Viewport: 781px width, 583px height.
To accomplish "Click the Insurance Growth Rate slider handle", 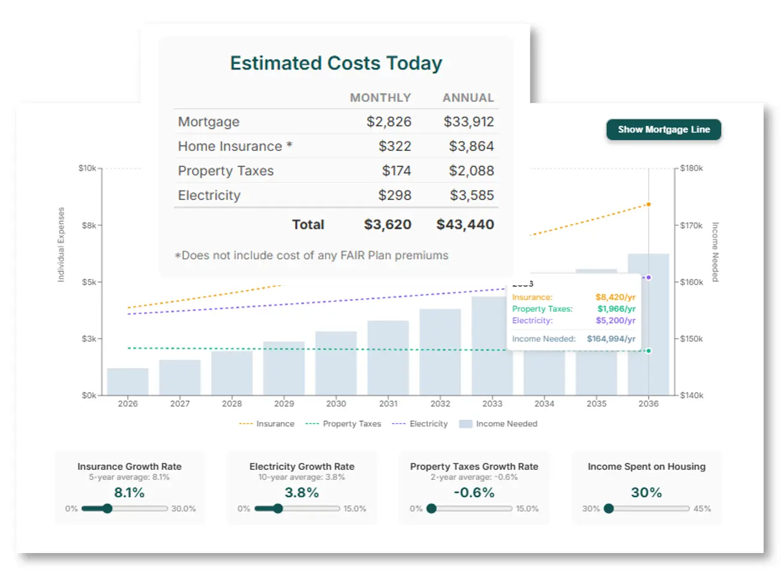I will [107, 509].
